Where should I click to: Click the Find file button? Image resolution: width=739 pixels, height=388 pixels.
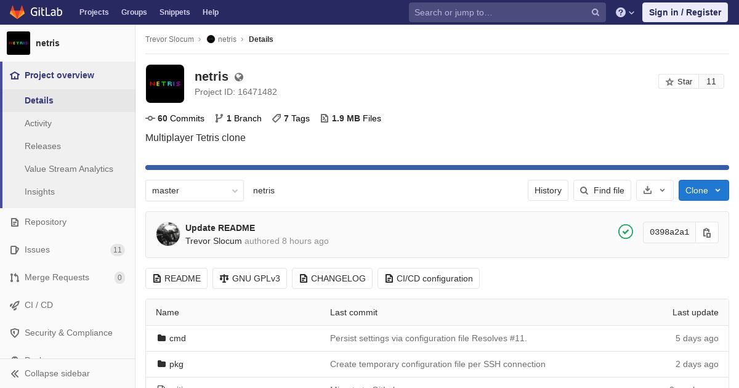pyautogui.click(x=602, y=190)
